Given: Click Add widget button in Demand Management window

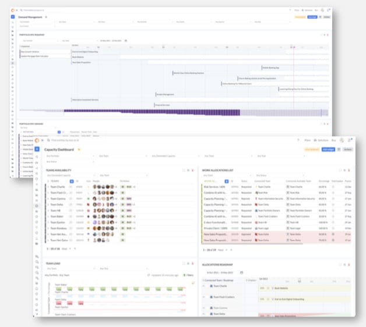Looking at the screenshot, I should pyautogui.click(x=312, y=17).
